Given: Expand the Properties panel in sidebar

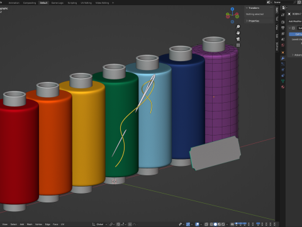Looking at the screenshot, I should tap(247, 21).
